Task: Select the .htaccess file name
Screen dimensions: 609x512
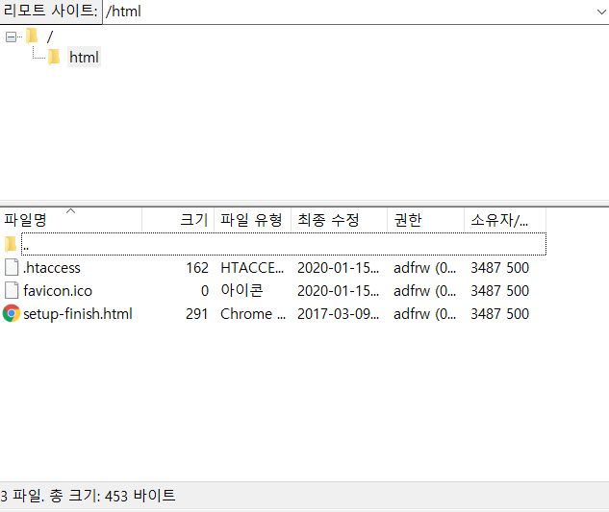Action: coord(52,268)
